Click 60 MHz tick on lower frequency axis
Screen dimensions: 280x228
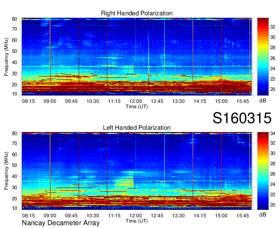pos(14,154)
